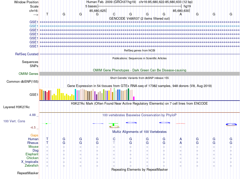Click the RefSeq Curated intron line
This screenshot has height=179, width=240.
point(139,54)
